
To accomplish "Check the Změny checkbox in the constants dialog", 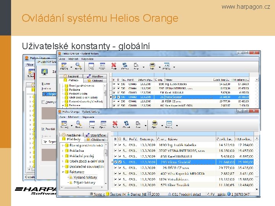I will (x=43, y=102).
